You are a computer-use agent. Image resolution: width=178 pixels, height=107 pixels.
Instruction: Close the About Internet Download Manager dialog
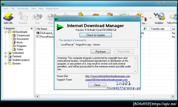click(135, 17)
